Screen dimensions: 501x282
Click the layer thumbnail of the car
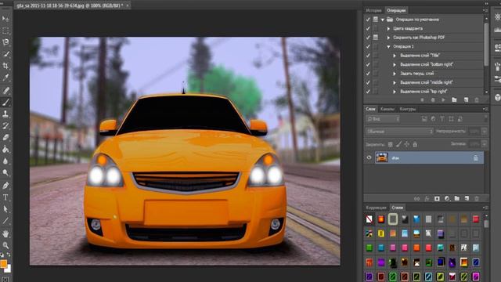[381, 157]
